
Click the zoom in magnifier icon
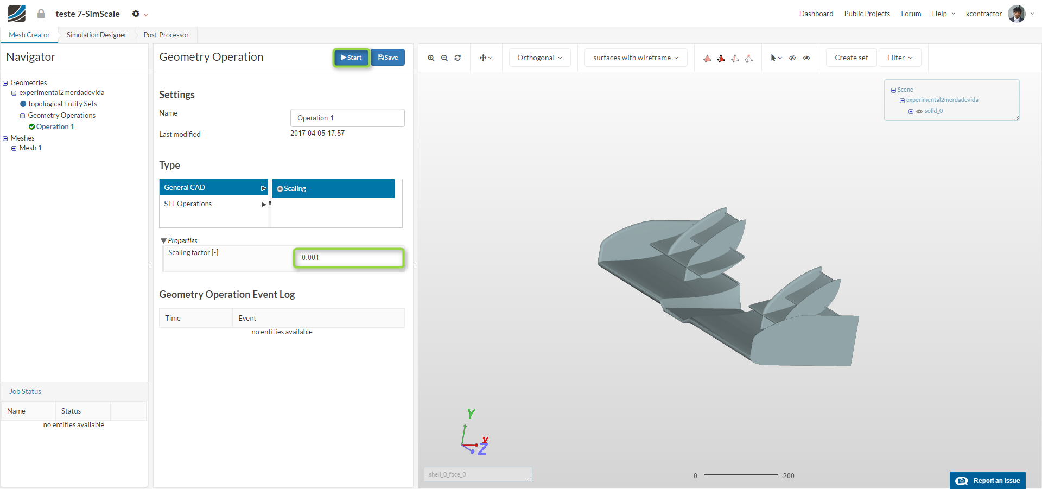tap(431, 58)
